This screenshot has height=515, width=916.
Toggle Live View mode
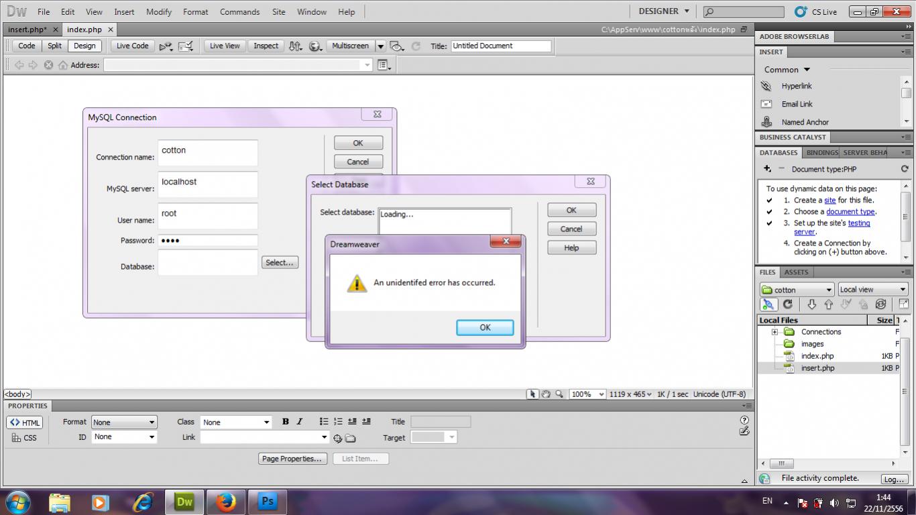click(225, 46)
